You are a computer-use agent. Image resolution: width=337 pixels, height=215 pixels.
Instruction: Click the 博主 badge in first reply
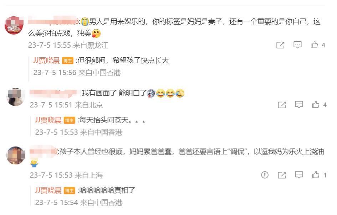[x=68, y=61]
